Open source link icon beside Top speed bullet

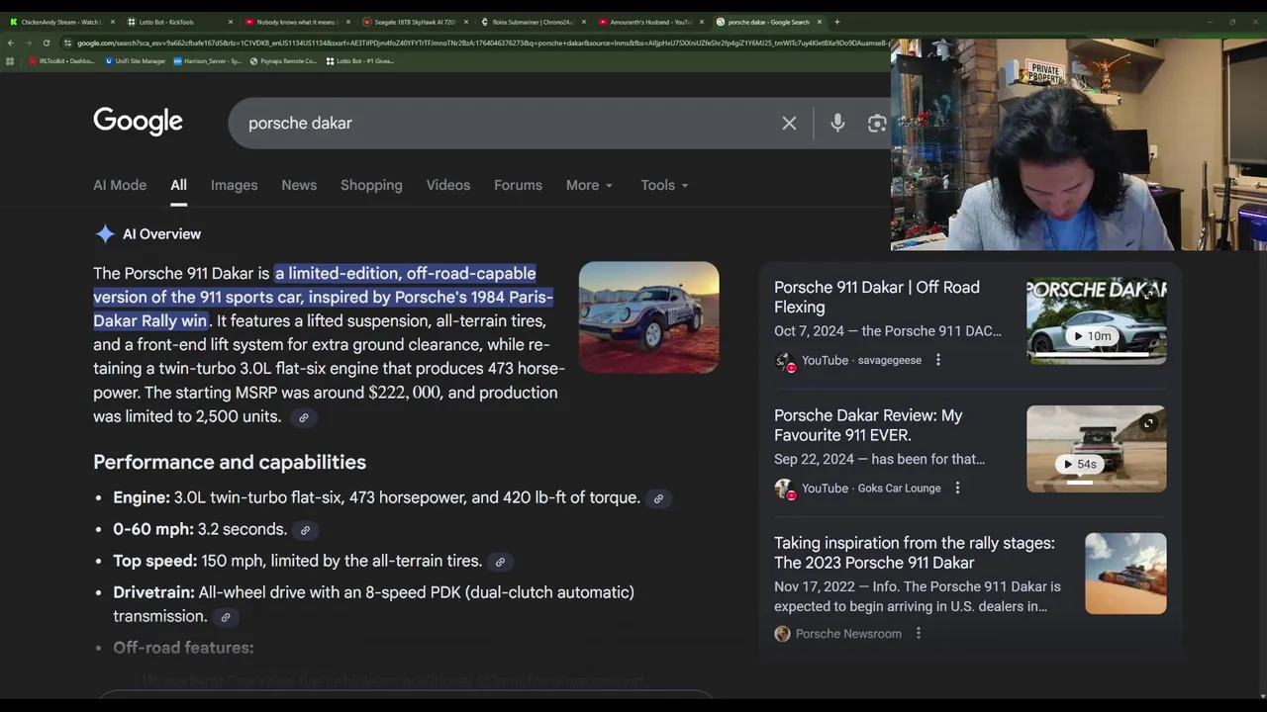click(500, 562)
